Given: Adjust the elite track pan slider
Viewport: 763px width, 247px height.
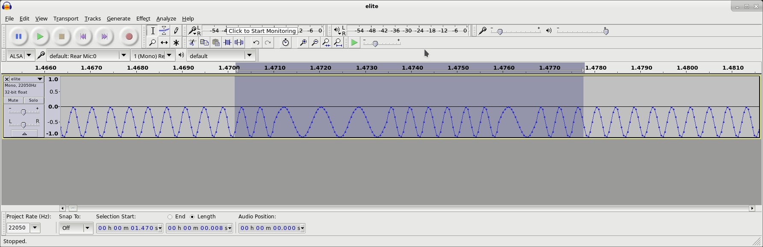Looking at the screenshot, I should pos(24,124).
